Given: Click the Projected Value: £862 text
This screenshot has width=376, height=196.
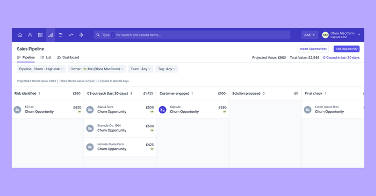Looking at the screenshot, I should point(269,58).
